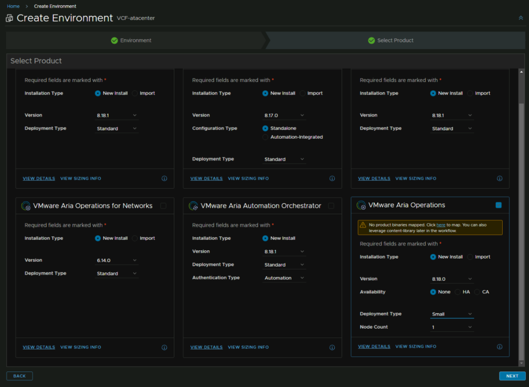Open the info icon on the VMware Aria Operations card
The width and height of the screenshot is (529, 387).
(x=500, y=347)
